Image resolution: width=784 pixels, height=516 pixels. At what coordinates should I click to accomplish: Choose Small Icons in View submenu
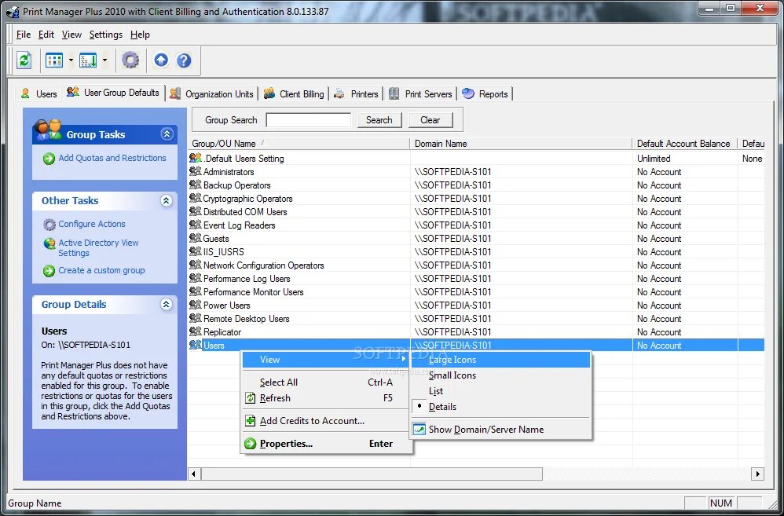(x=500, y=375)
